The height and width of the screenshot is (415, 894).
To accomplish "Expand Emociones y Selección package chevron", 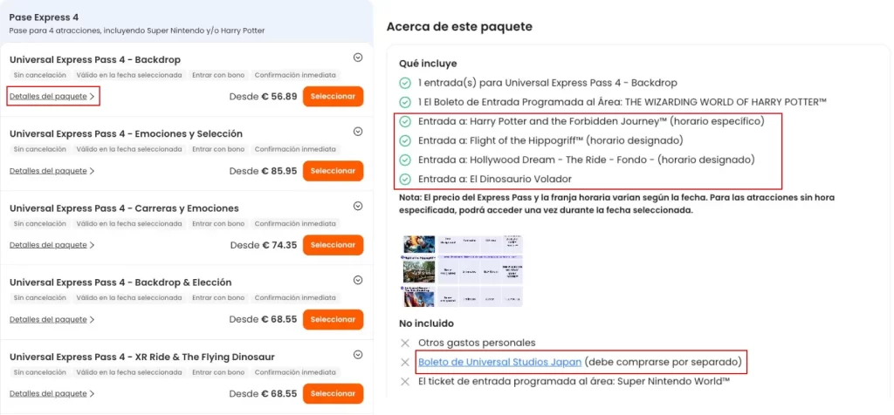I will 358,132.
